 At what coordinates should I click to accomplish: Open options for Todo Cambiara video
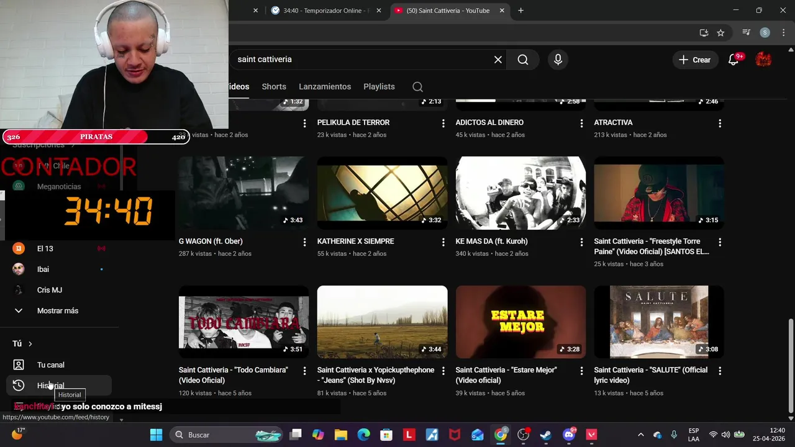[304, 371]
